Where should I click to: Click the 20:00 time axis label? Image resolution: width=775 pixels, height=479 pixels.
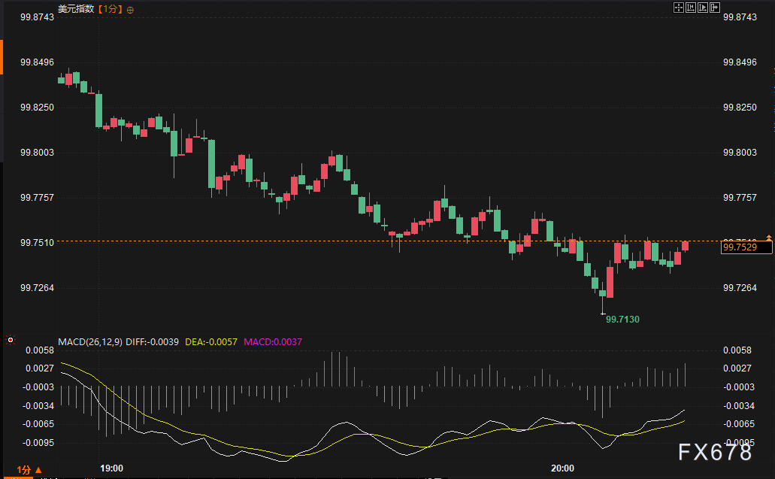pos(562,468)
